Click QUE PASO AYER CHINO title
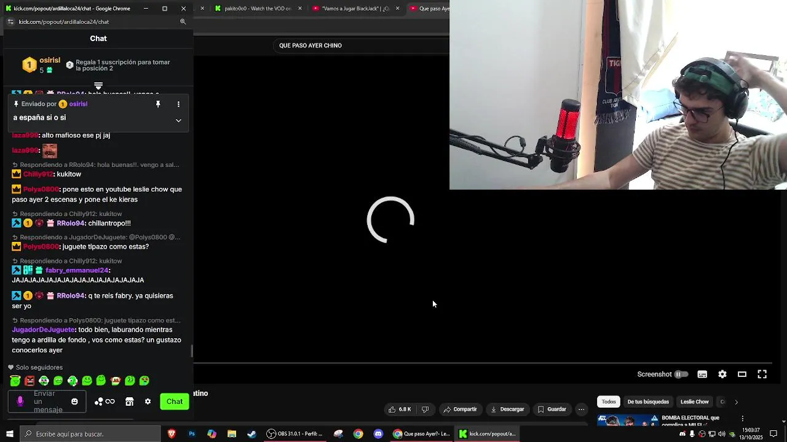 point(310,45)
